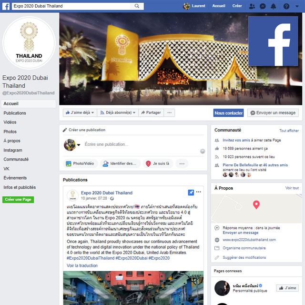Open the Messenger icon in top bar
Image resolution: width=305 pixels, height=305 pixels.
coord(263,6)
